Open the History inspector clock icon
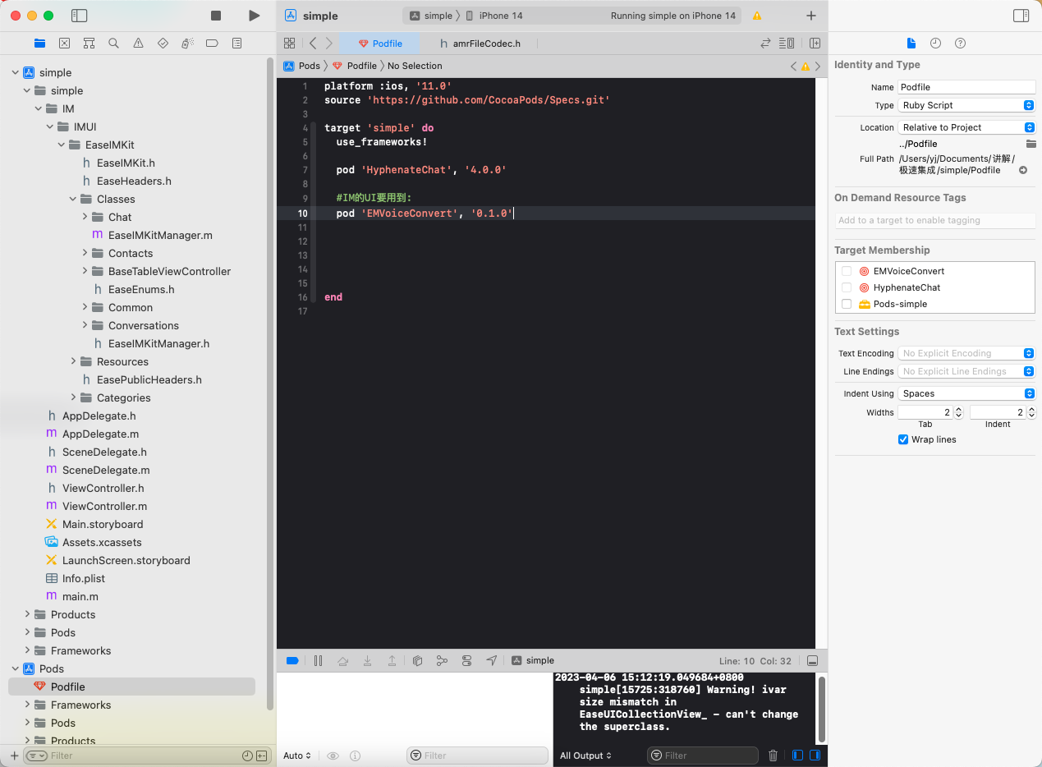 pos(935,44)
